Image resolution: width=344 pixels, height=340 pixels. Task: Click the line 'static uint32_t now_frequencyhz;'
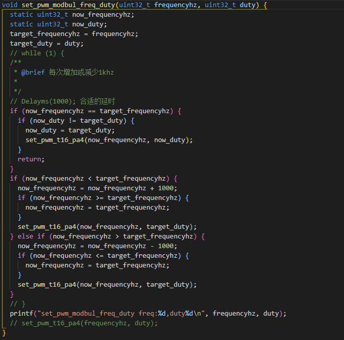click(x=72, y=15)
